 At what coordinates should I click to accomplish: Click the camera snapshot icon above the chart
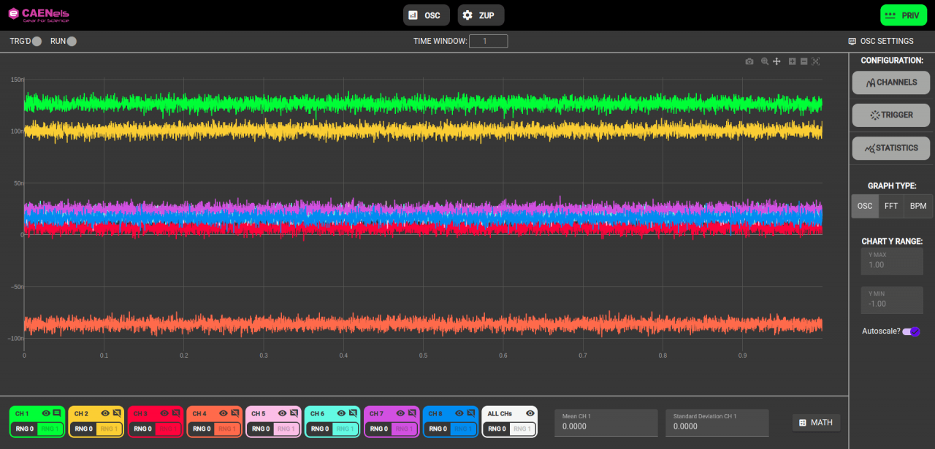tap(749, 62)
